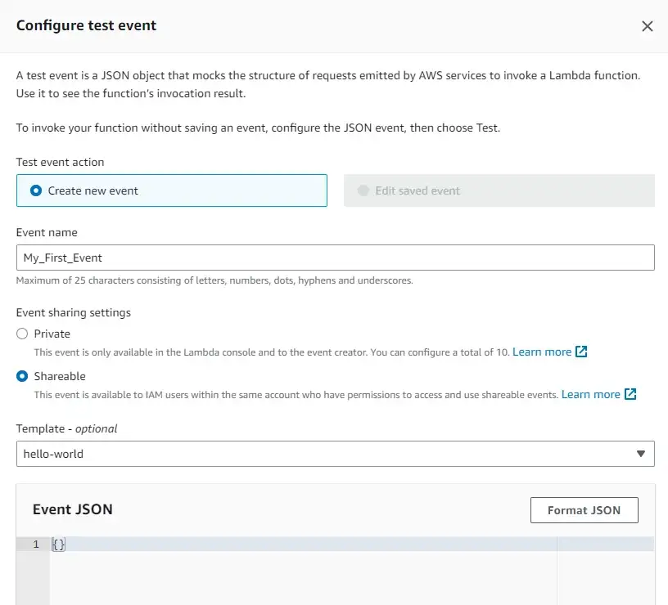Click line number 1 in editor gutter
668x605 pixels.
pos(36,544)
